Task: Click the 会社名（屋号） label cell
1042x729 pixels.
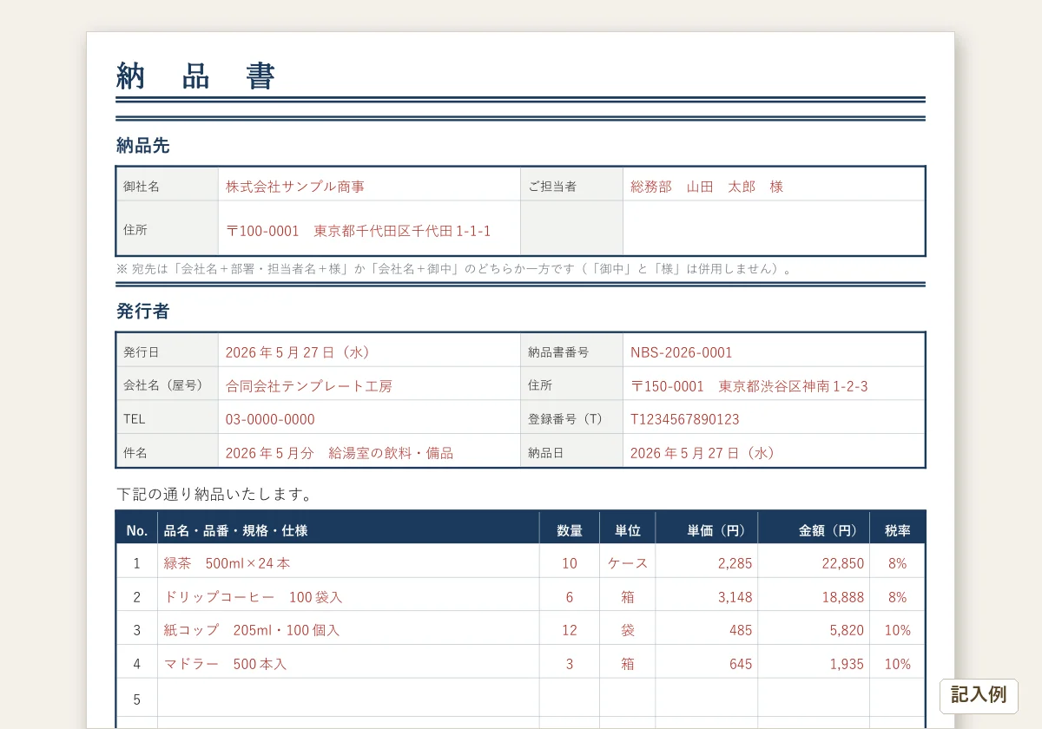Action: (x=168, y=384)
